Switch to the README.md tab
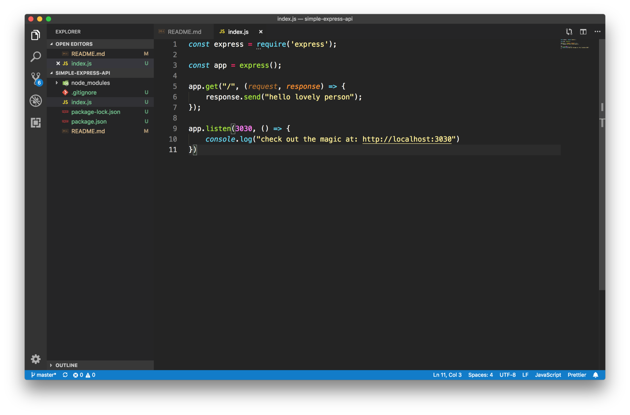This screenshot has height=415, width=630. click(184, 32)
